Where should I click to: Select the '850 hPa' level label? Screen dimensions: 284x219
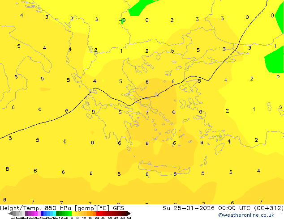tap(58, 208)
